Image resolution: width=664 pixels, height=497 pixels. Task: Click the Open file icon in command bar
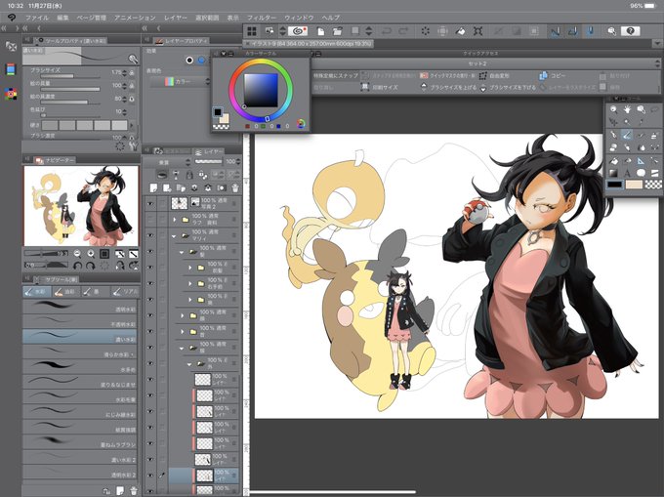click(x=337, y=31)
